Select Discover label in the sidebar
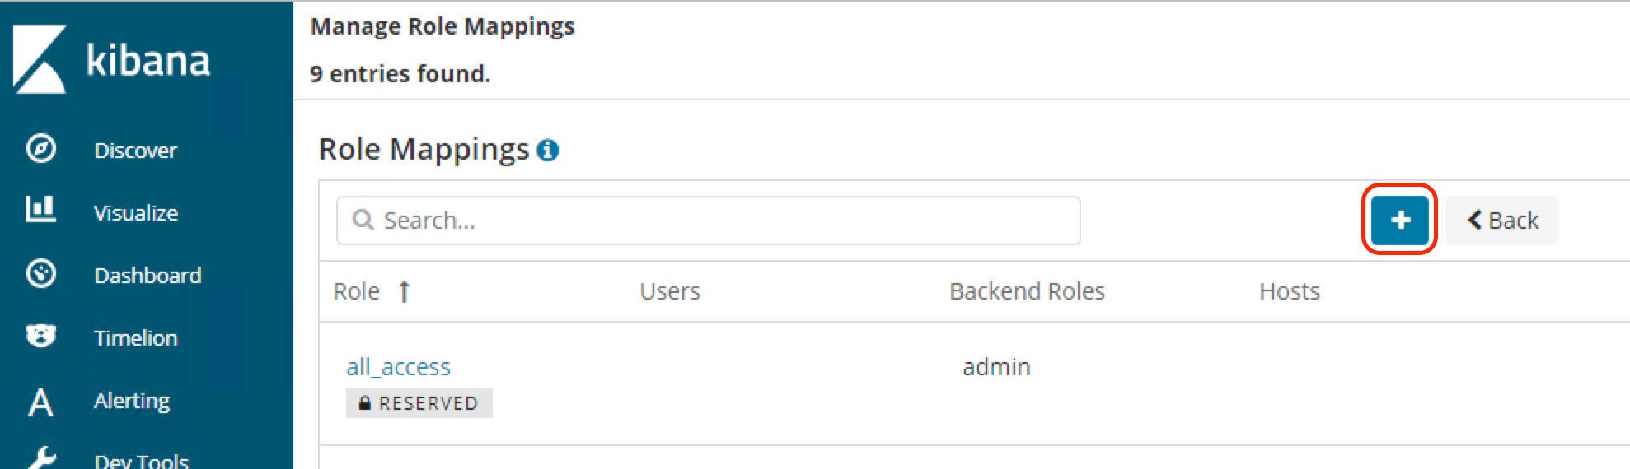 [136, 151]
